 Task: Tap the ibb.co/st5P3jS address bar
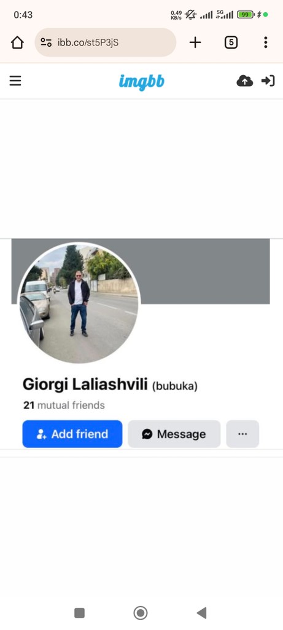[106, 42]
